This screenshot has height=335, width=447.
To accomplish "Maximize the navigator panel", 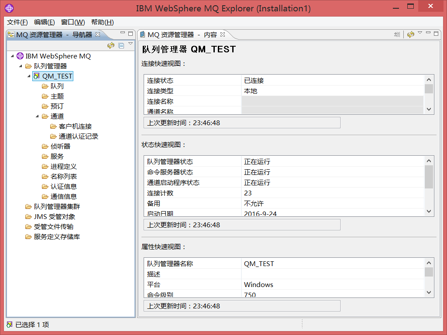I will coord(131,34).
